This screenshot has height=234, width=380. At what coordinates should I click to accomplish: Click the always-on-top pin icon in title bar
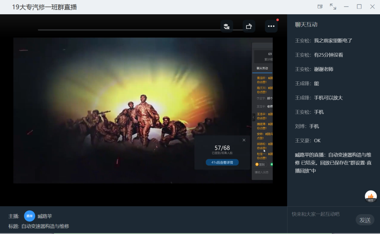[320, 7]
